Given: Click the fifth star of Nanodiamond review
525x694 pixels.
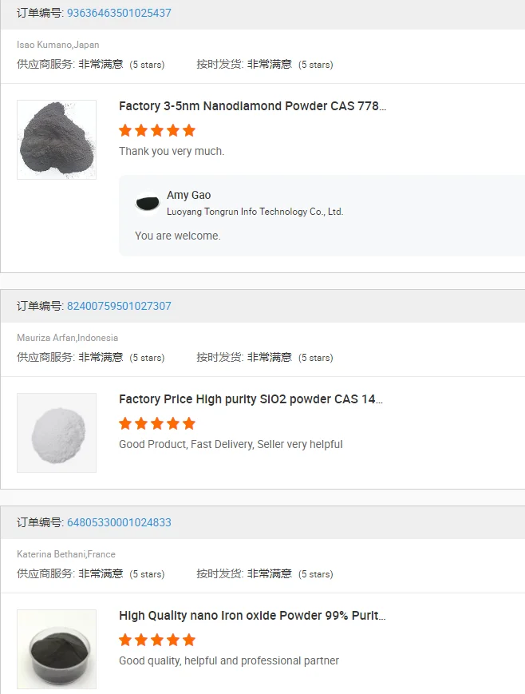Looking at the screenshot, I should (x=189, y=130).
